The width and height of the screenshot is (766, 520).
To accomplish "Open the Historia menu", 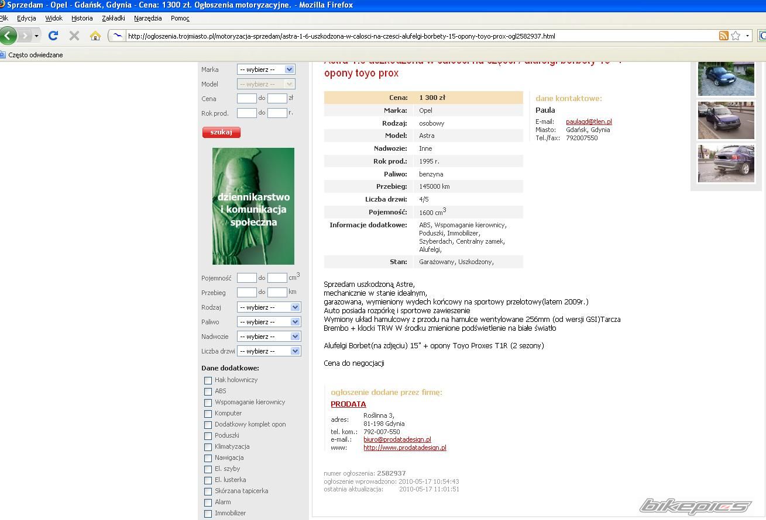I will pyautogui.click(x=82, y=18).
